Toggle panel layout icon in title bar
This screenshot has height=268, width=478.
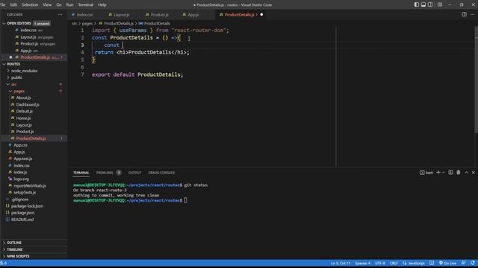tap(423, 4)
